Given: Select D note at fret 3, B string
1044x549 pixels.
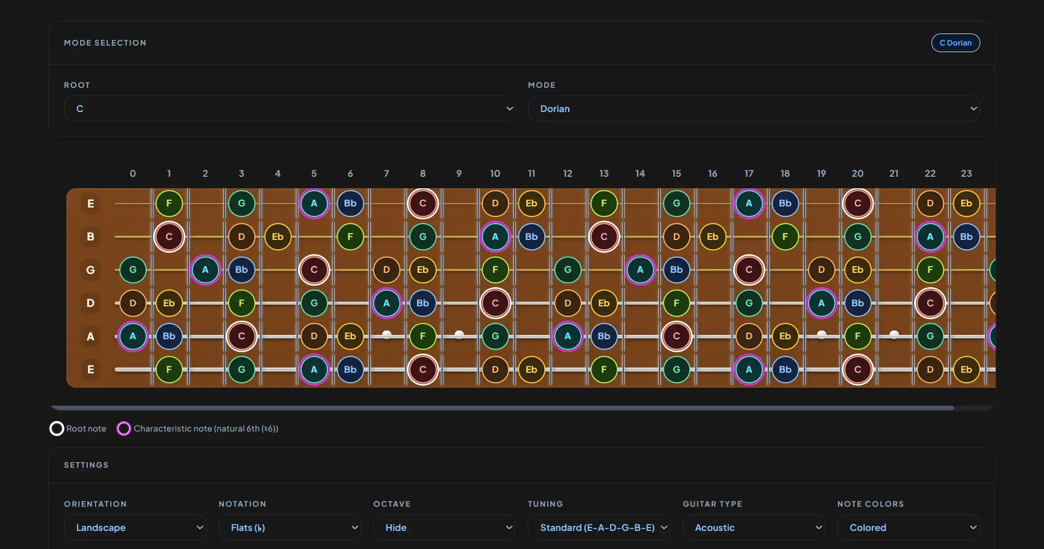Looking at the screenshot, I should point(242,237).
